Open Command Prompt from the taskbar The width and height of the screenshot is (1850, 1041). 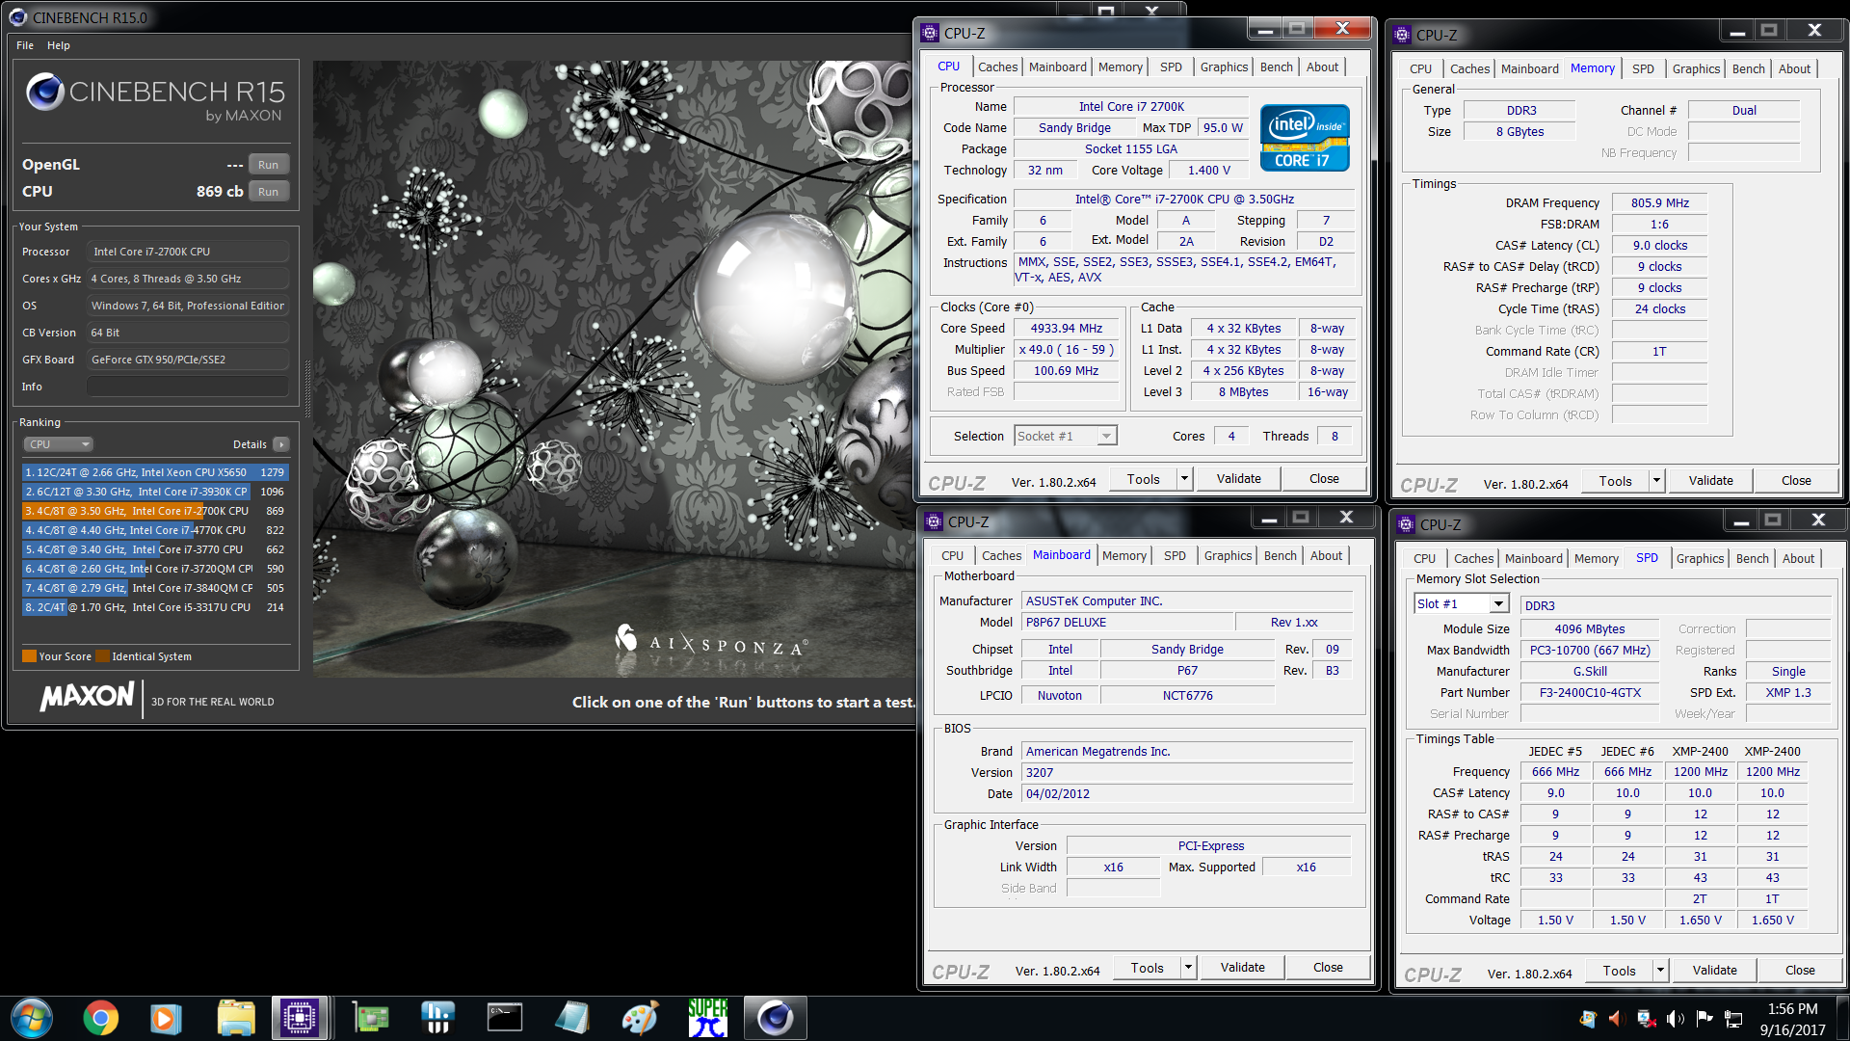click(504, 1018)
